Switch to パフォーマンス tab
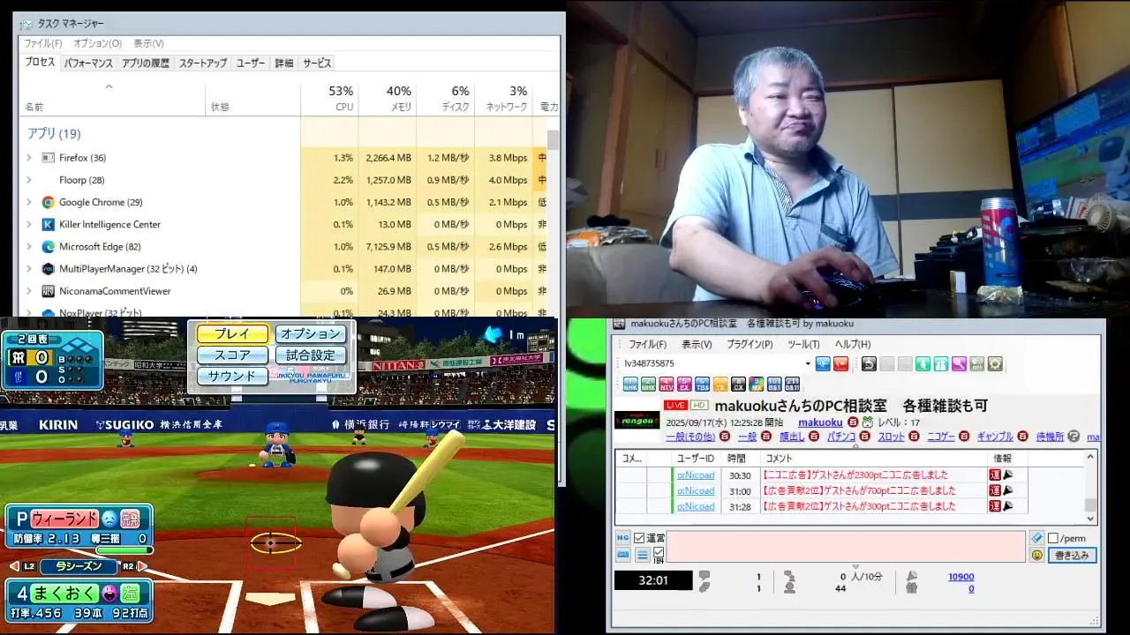The image size is (1130, 635). click(x=88, y=63)
